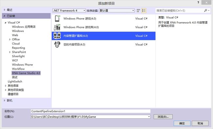Switch to small icons view
This screenshot has height=129, width=213.
pyautogui.click(x=138, y=10)
